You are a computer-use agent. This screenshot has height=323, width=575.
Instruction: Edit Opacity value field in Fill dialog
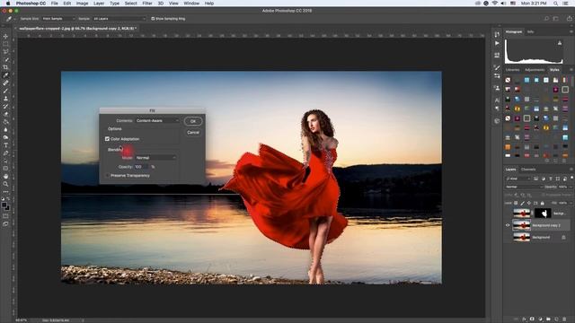(x=142, y=167)
